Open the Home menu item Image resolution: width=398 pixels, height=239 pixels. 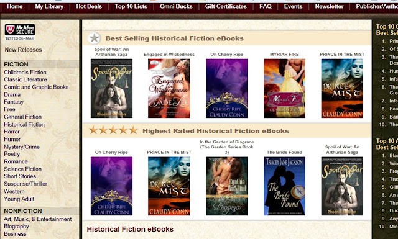15,6
